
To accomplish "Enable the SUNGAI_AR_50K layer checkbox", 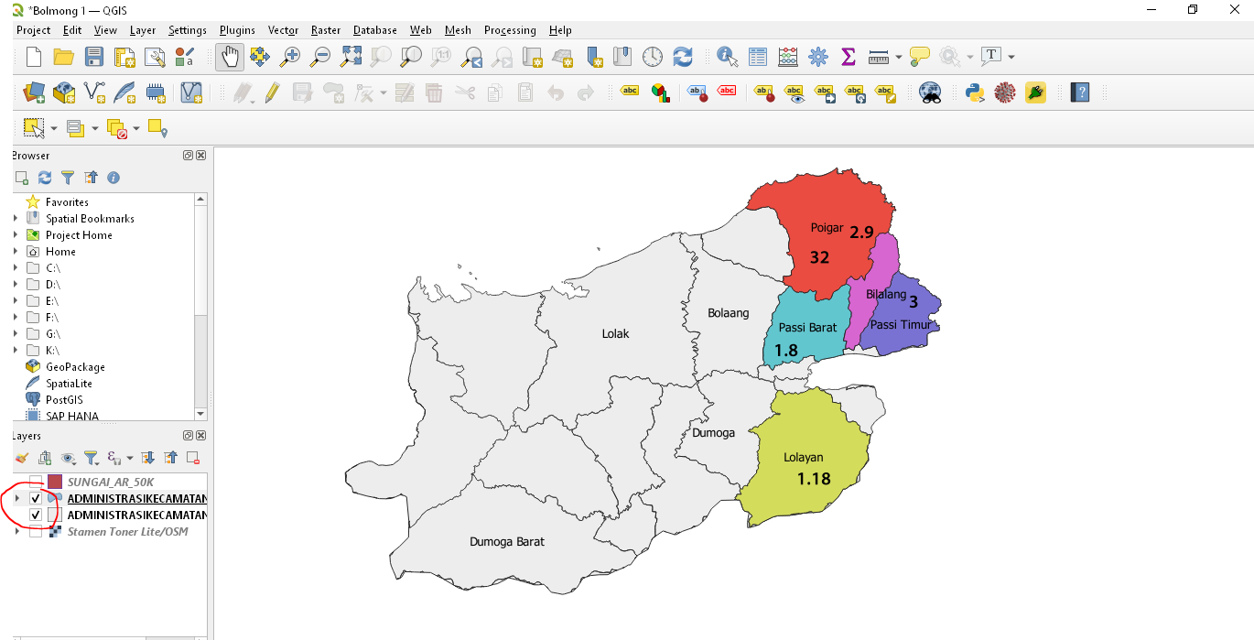I will 36,482.
